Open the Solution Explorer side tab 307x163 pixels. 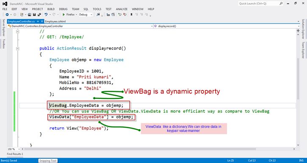[303, 29]
